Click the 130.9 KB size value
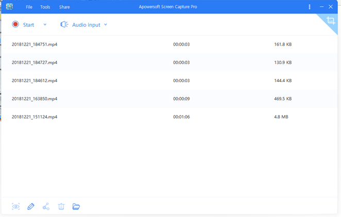 click(x=283, y=63)
